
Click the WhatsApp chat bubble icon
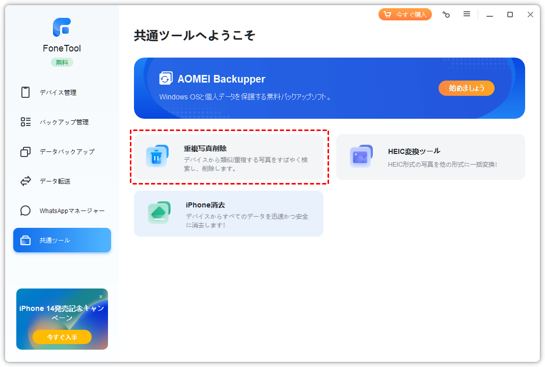coord(25,211)
